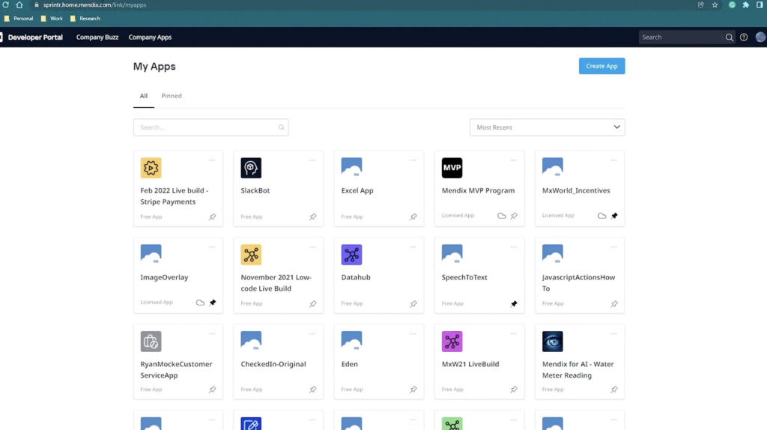767x430 pixels.
Task: Open the user profile avatar
Action: click(761, 37)
